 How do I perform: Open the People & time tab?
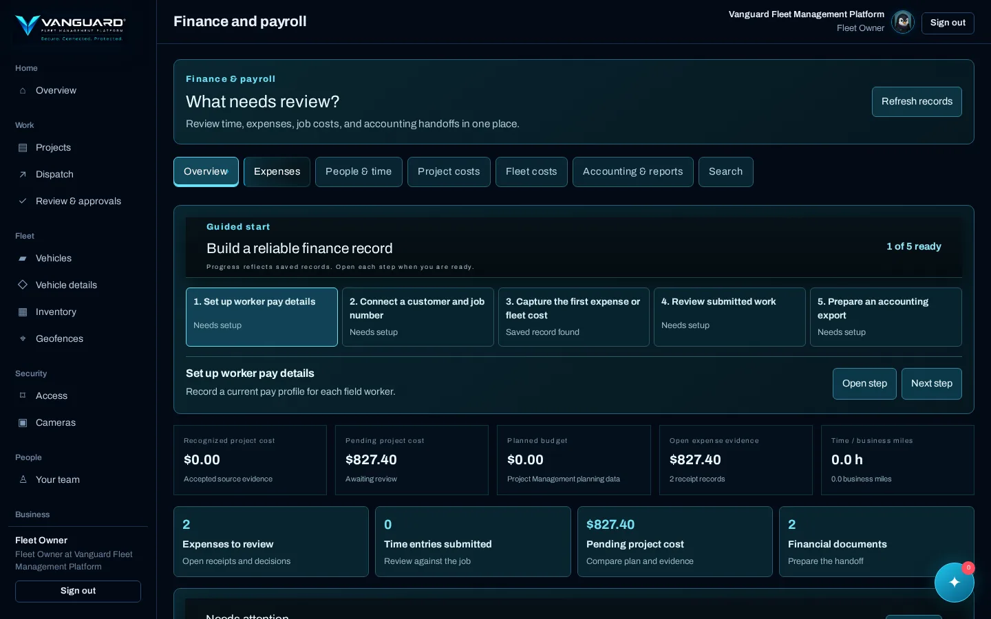359,172
